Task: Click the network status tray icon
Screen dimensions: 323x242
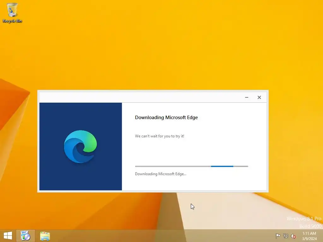Action: pos(286,236)
